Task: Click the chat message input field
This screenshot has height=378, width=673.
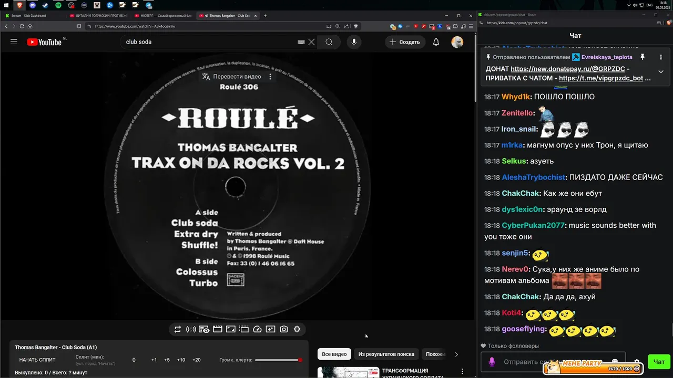Action: [552, 362]
